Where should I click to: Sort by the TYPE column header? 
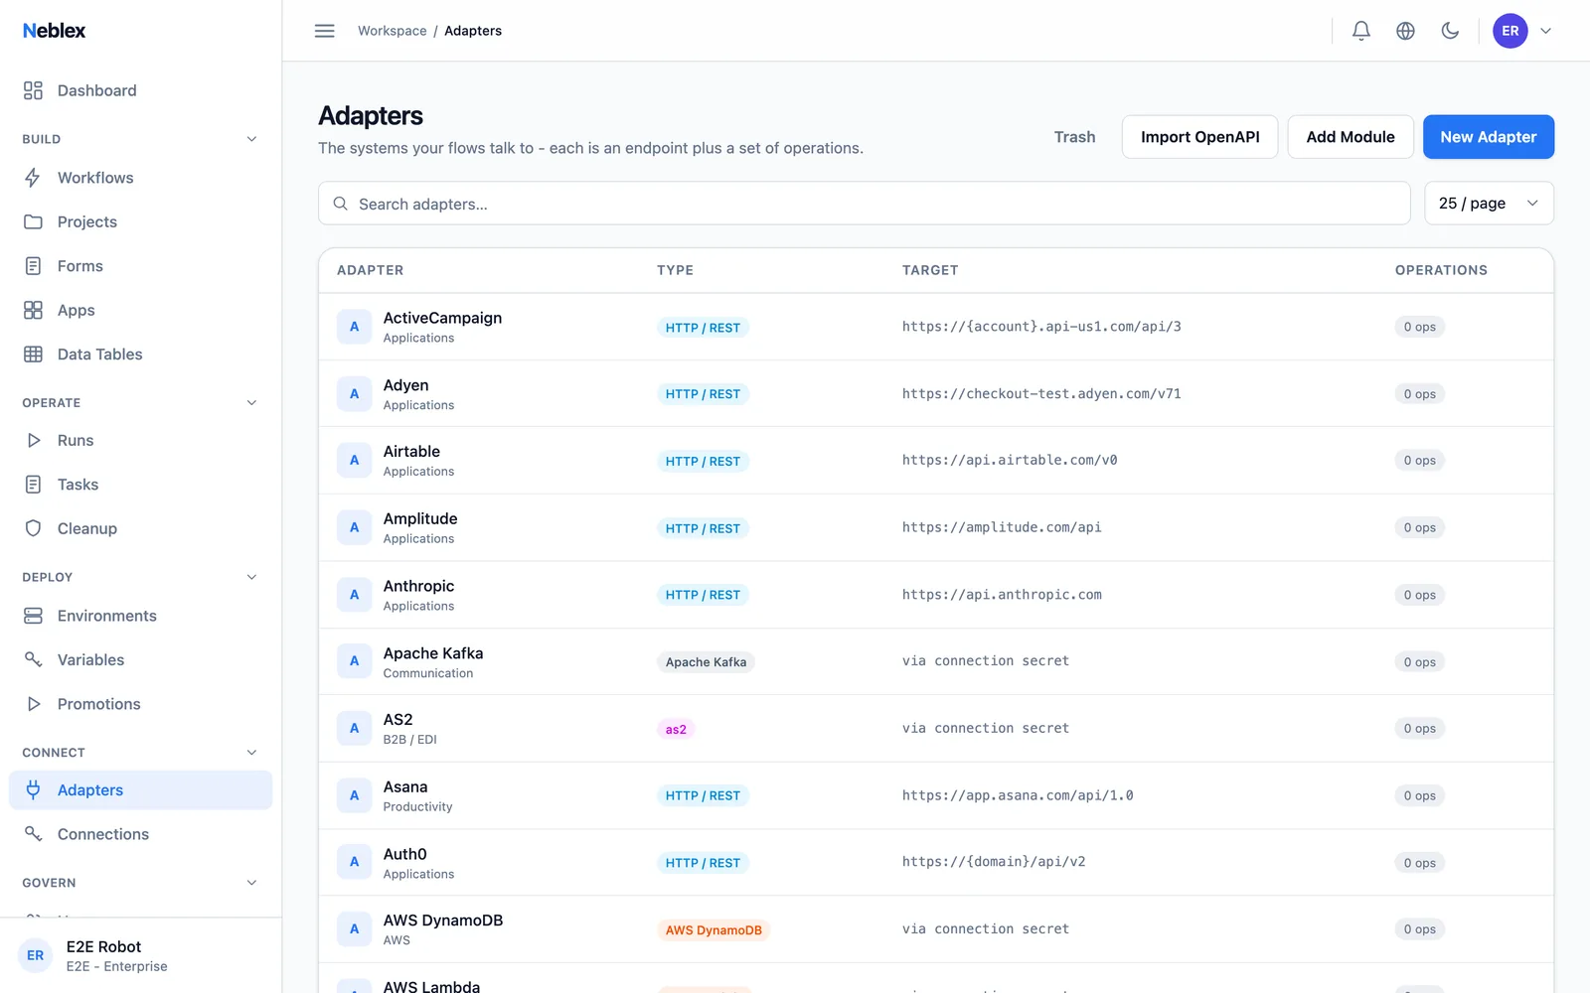pos(675,270)
